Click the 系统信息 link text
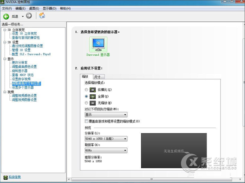Image resolution: width=245 pixels, height=183 pixels. coord(15,177)
